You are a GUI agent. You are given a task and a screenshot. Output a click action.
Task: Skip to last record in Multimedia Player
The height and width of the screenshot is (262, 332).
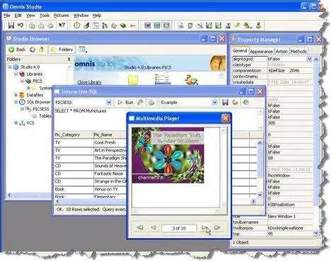point(217,227)
